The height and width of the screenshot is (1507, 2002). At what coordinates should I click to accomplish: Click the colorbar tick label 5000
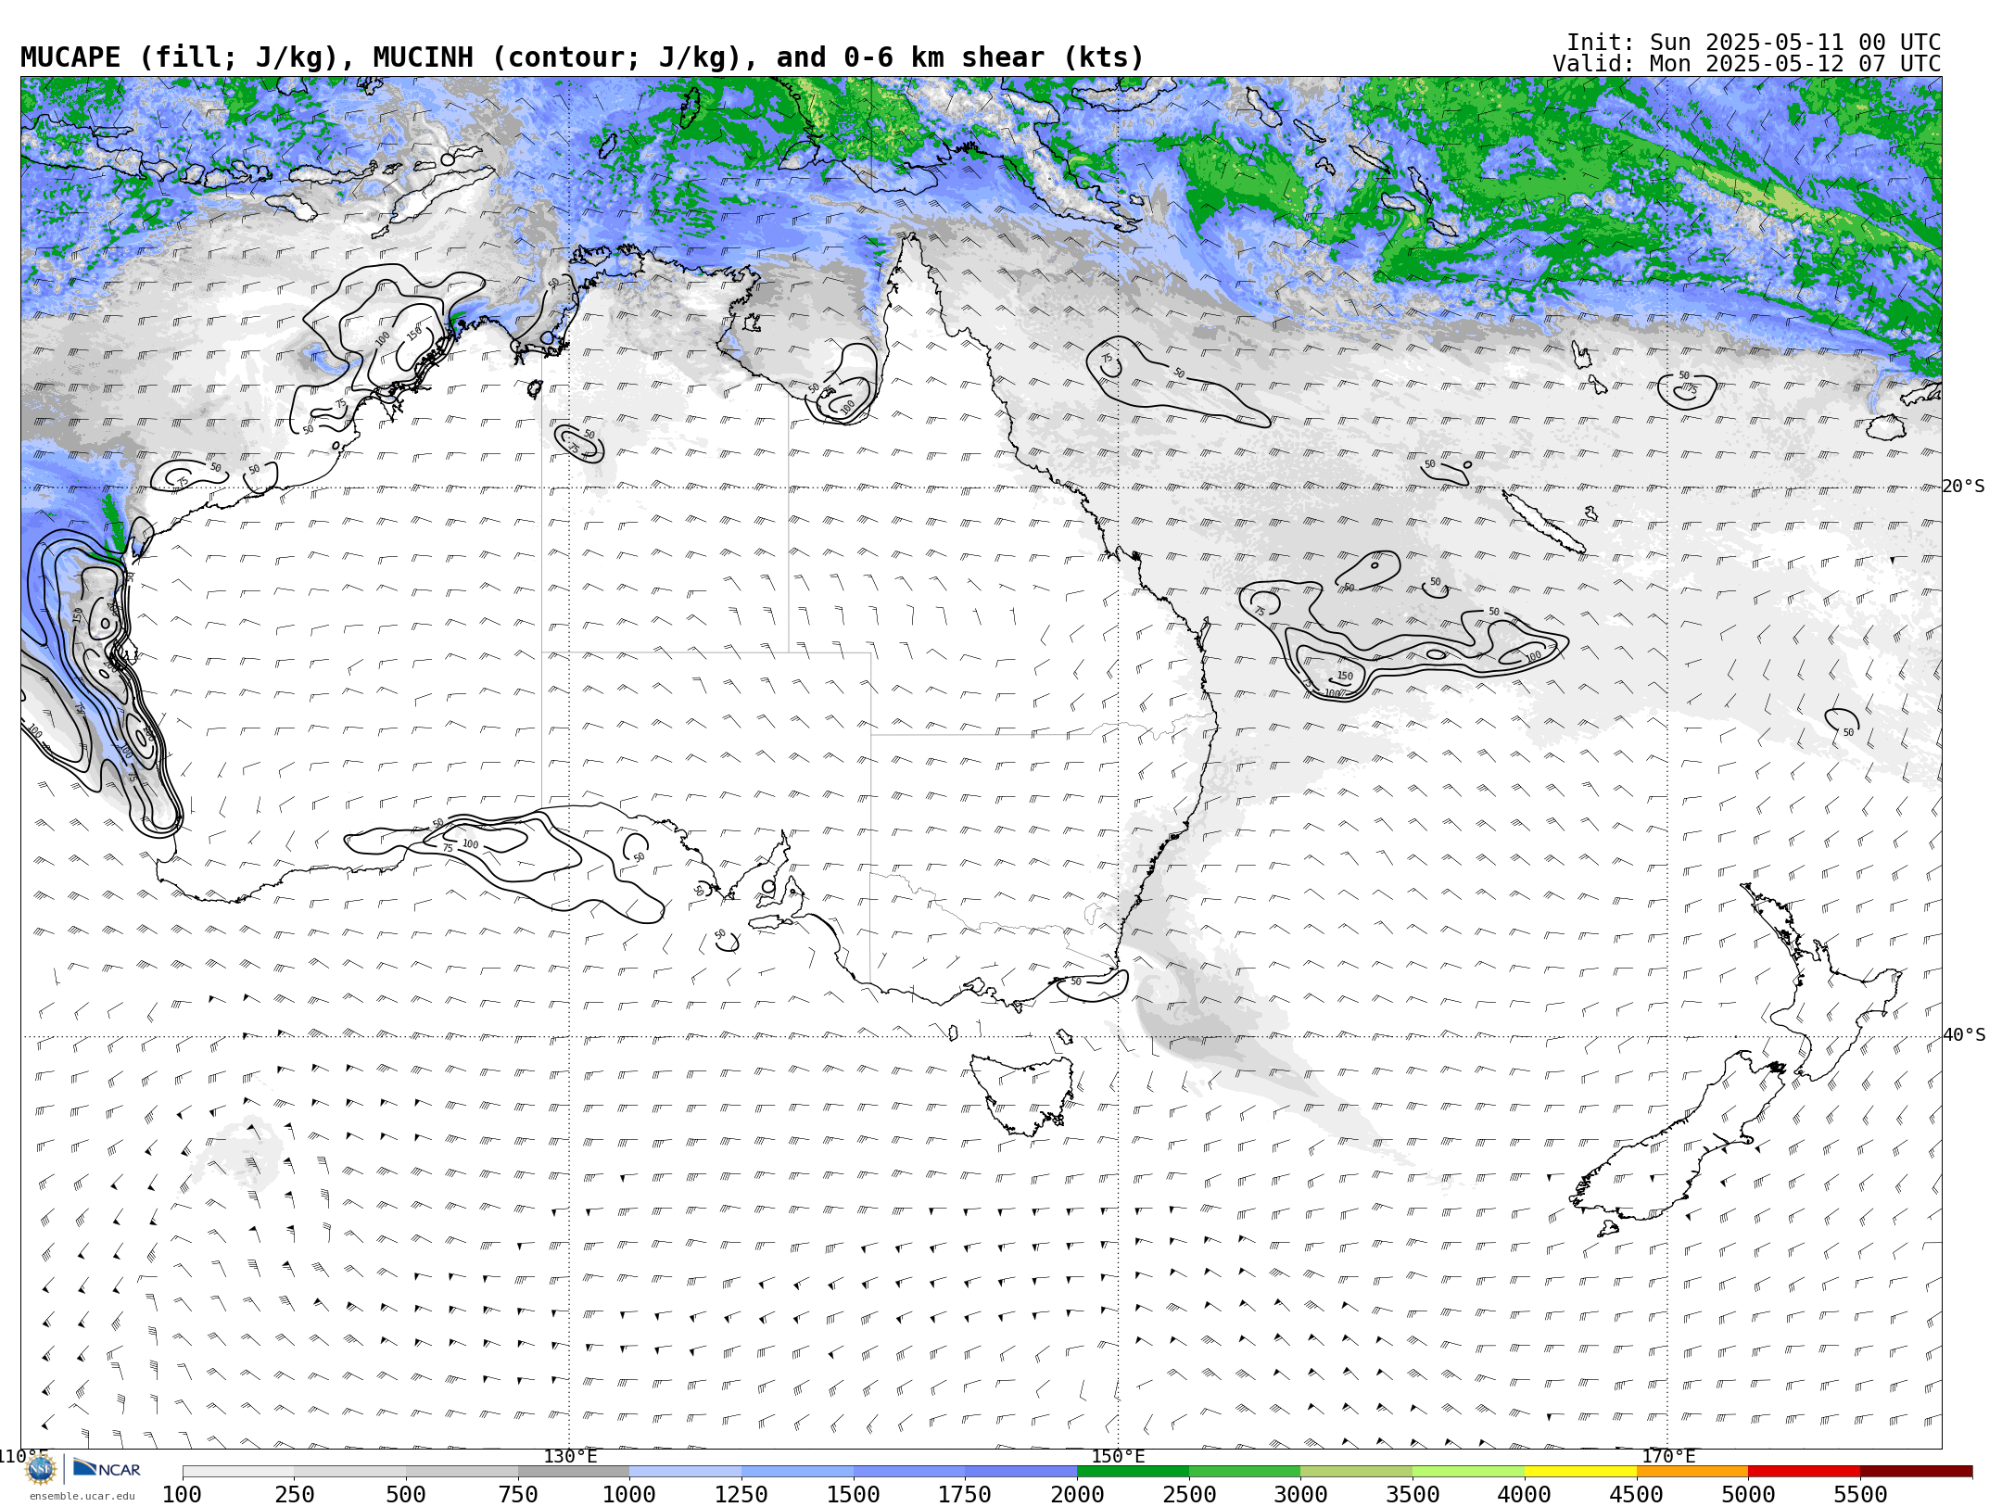click(1748, 1495)
